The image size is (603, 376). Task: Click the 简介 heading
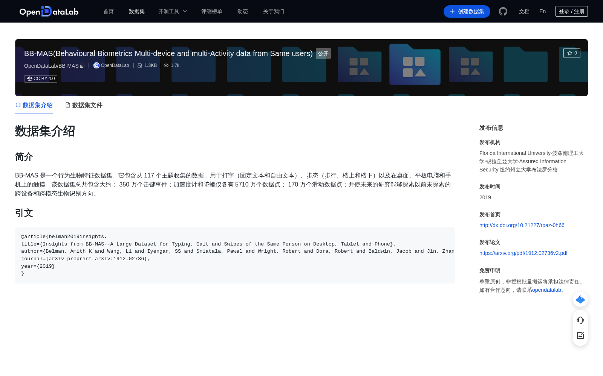tap(24, 157)
